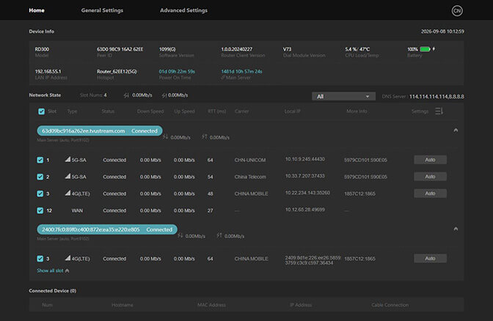Click Auto button for China Telecom slot
This screenshot has width=493, height=321.
[430, 177]
